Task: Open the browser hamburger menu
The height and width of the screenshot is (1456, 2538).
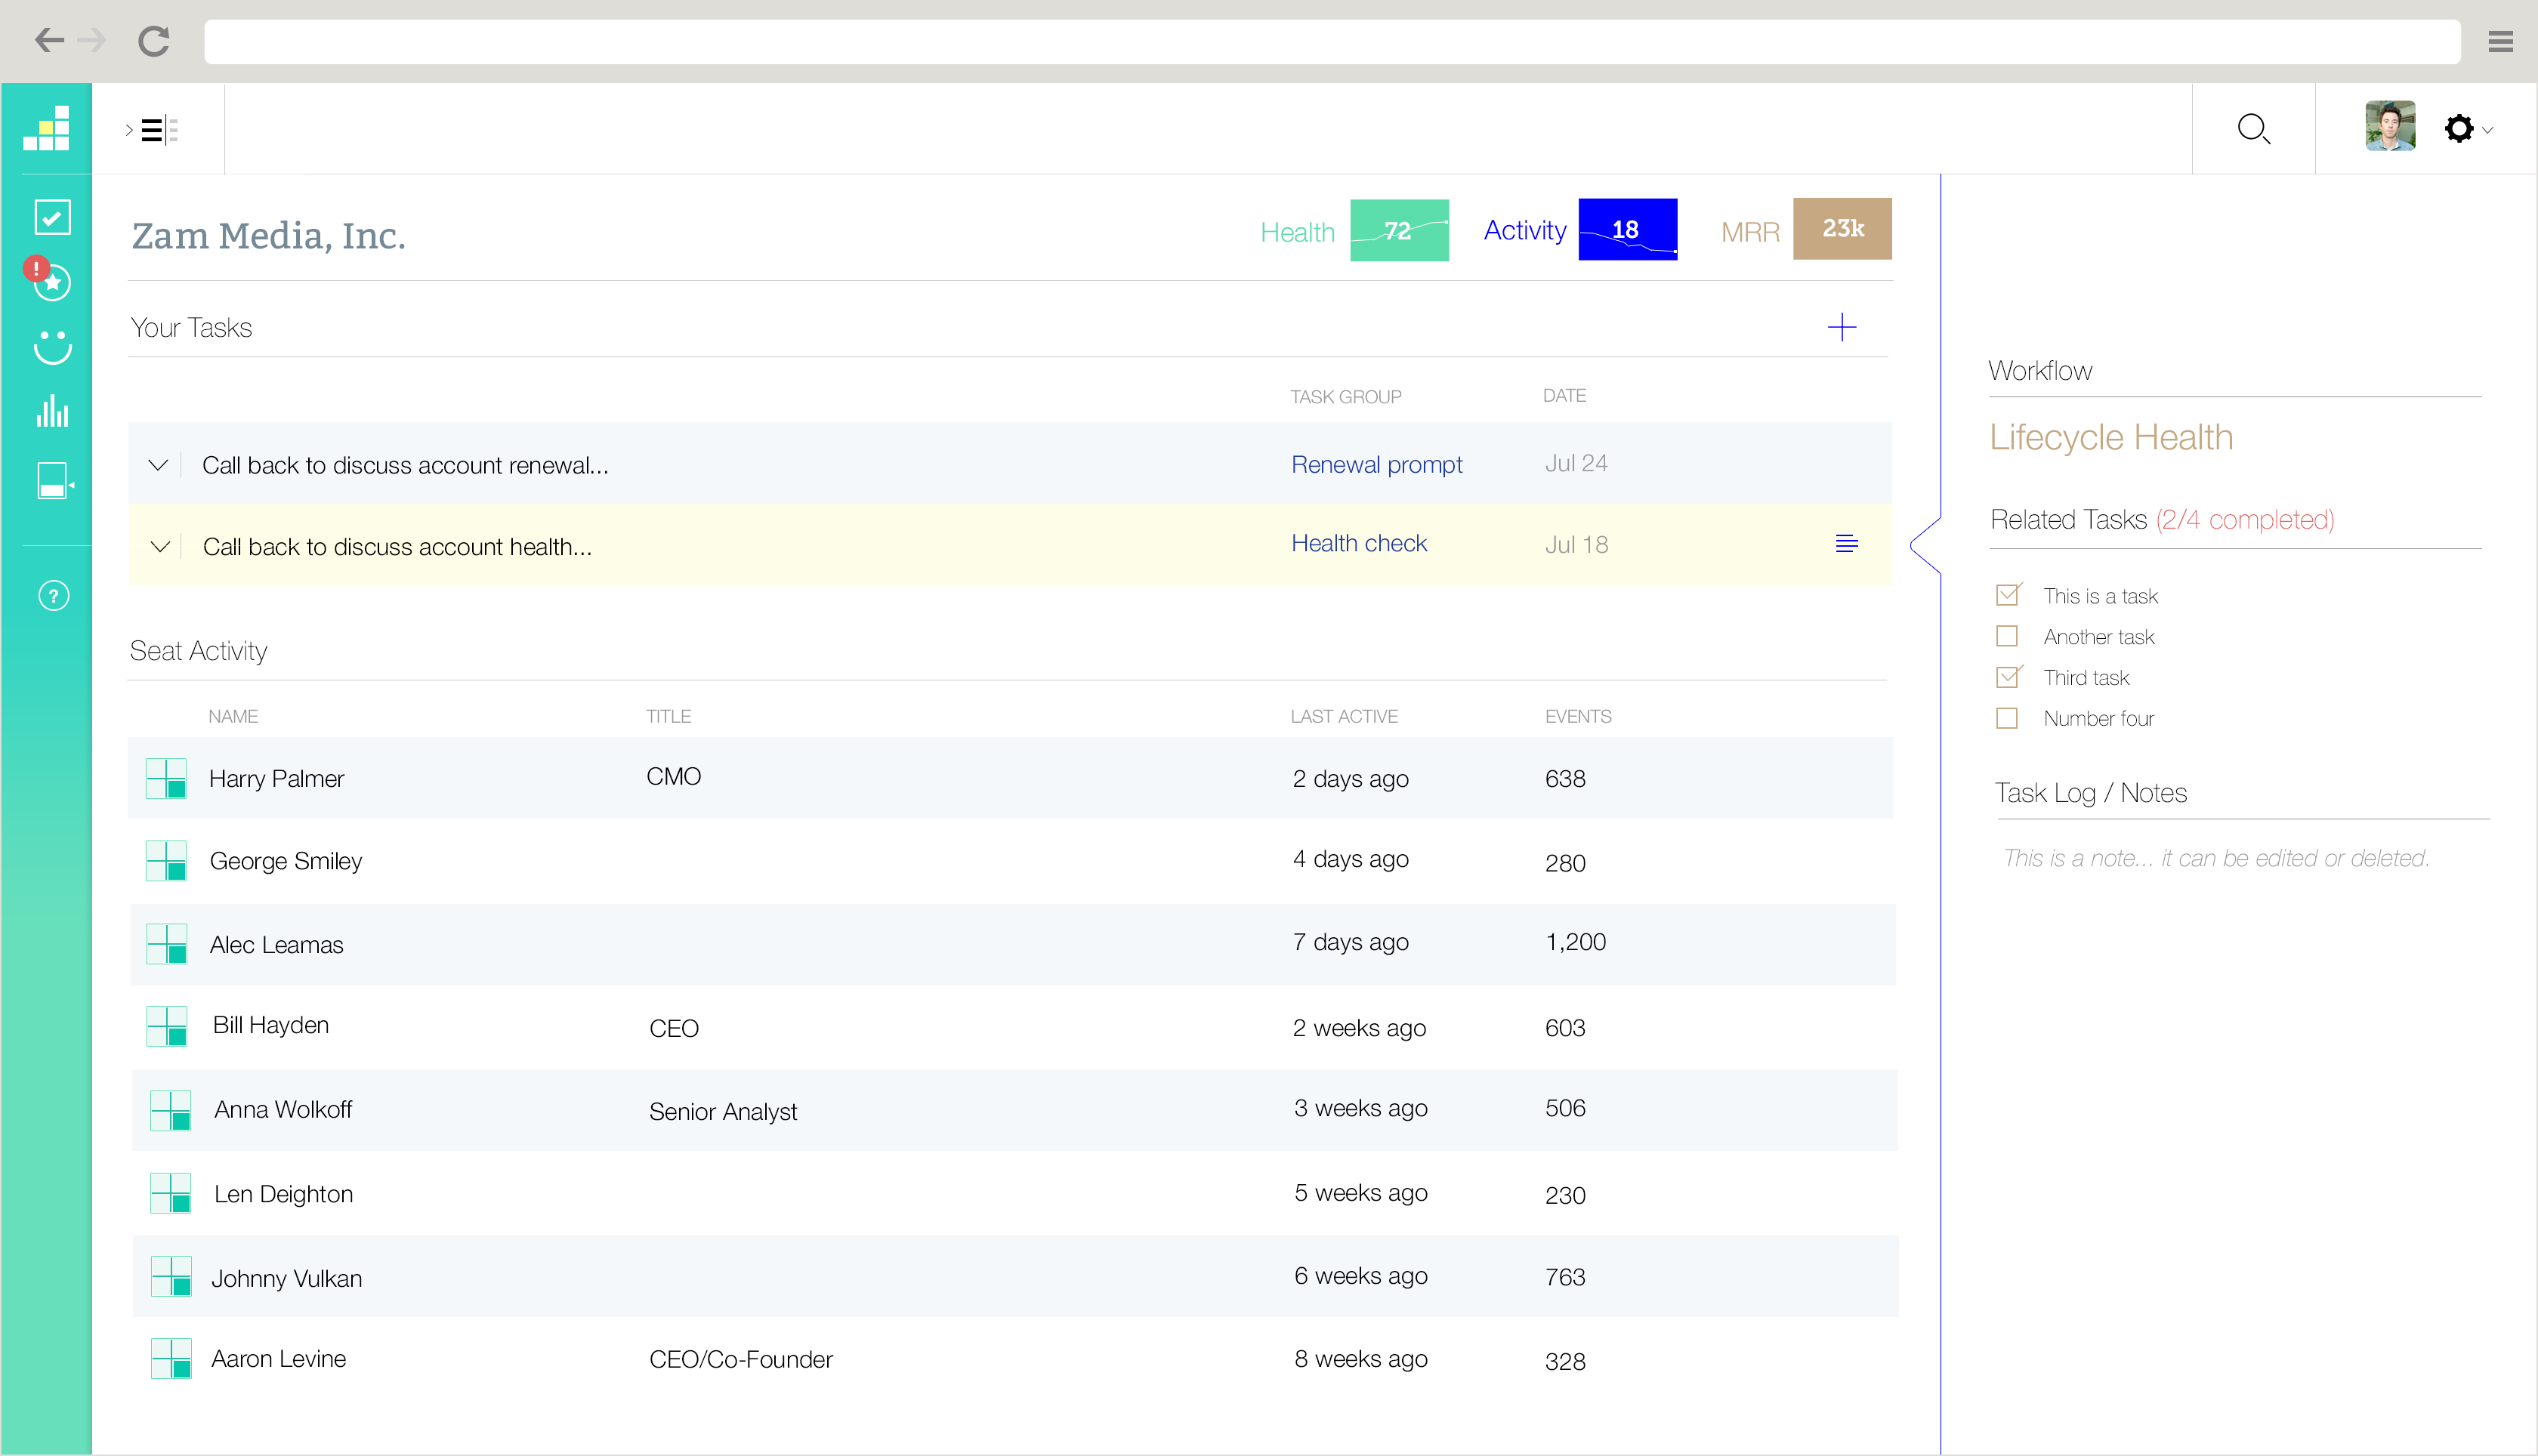Action: (2501, 41)
